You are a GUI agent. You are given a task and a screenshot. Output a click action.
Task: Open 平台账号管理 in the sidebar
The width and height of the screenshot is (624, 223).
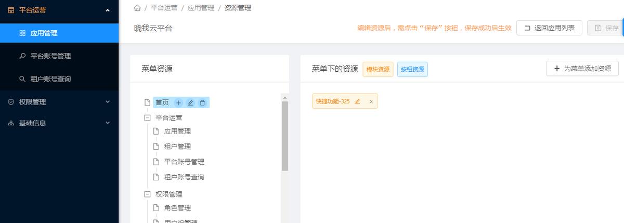[x=59, y=56]
